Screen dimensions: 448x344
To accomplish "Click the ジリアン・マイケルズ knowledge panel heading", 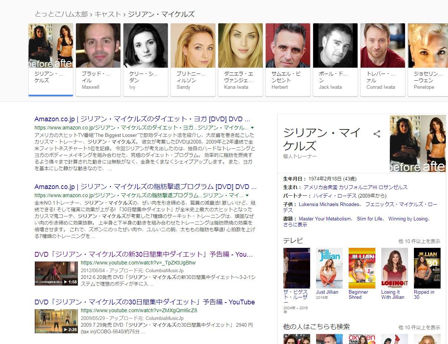I will pos(322,139).
